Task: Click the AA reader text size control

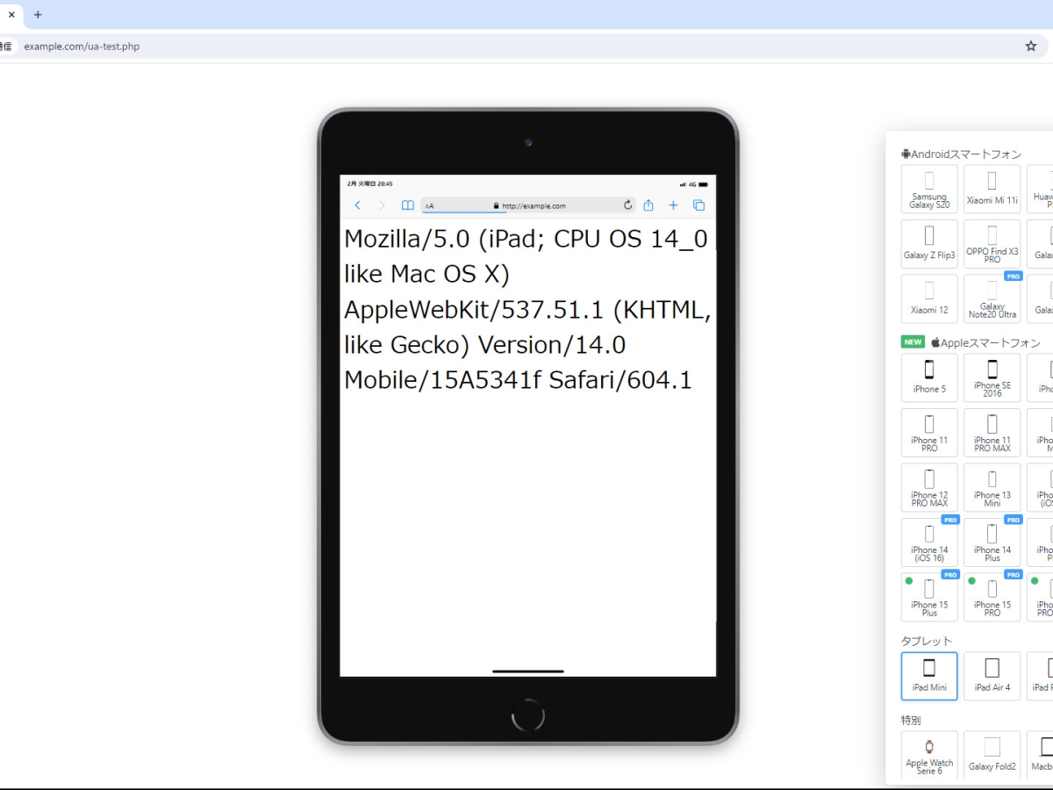Action: pyautogui.click(x=430, y=206)
